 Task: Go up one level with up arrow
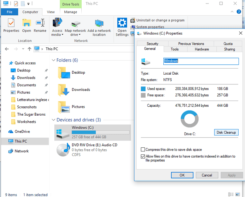(x=29, y=49)
